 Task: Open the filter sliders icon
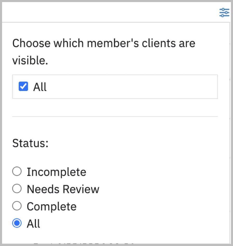(x=224, y=13)
